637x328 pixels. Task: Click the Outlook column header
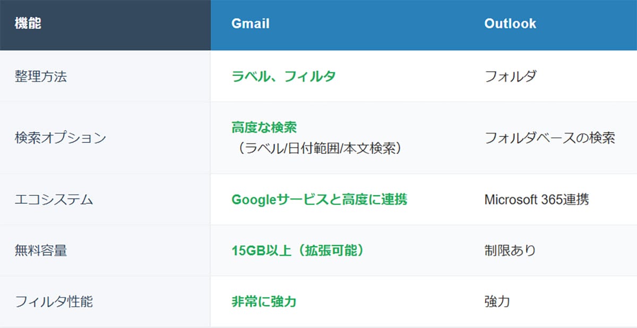click(510, 24)
